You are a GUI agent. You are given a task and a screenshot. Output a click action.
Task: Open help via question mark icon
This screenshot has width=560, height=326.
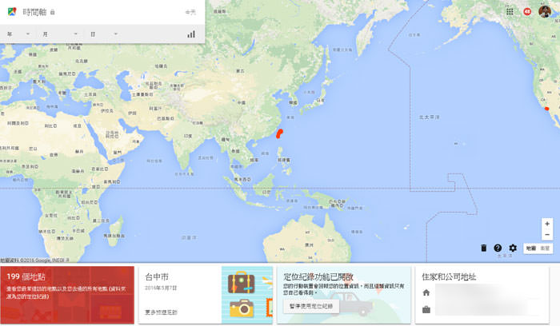[498, 248]
